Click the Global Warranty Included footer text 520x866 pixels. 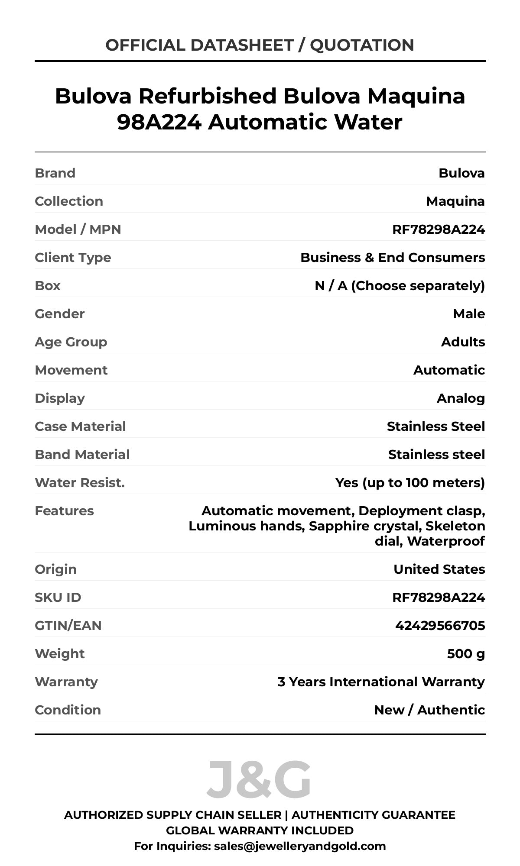[260, 830]
